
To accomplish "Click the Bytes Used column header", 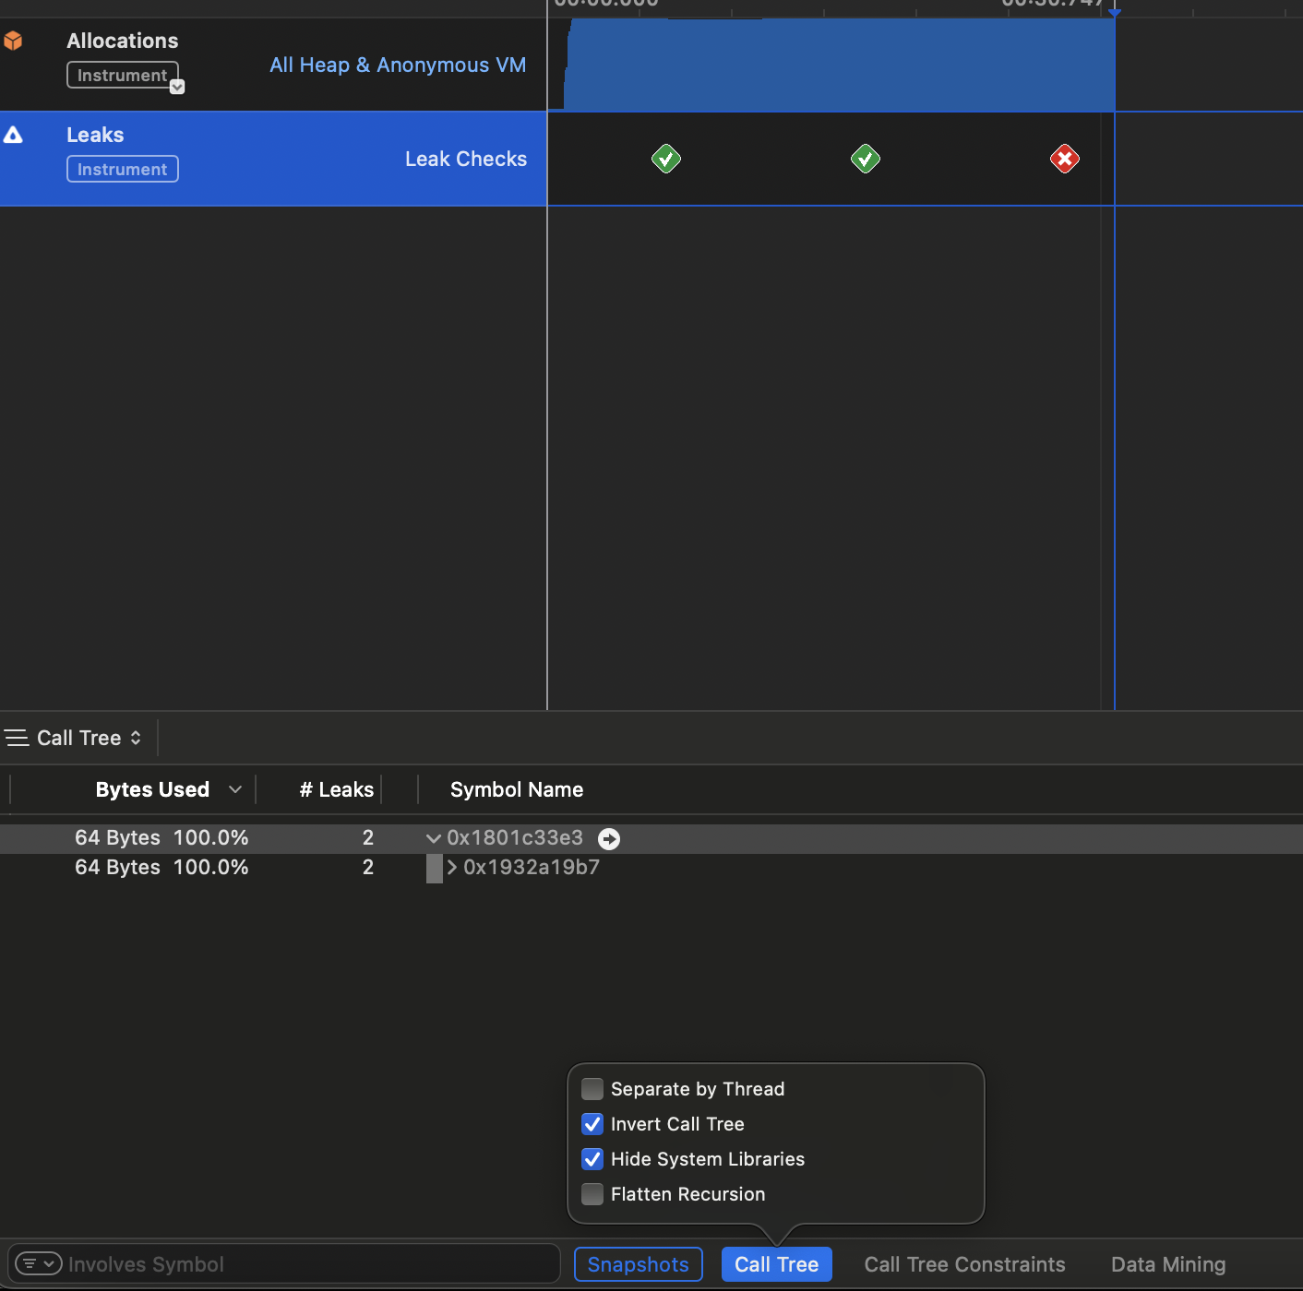I will (x=152, y=789).
